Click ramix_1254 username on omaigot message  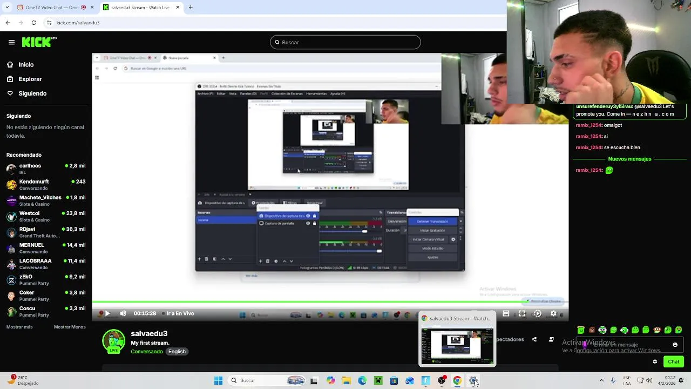[588, 125]
